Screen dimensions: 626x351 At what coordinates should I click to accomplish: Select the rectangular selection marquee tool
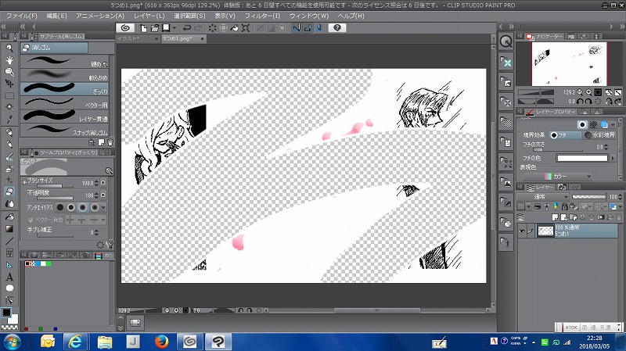(x=9, y=96)
